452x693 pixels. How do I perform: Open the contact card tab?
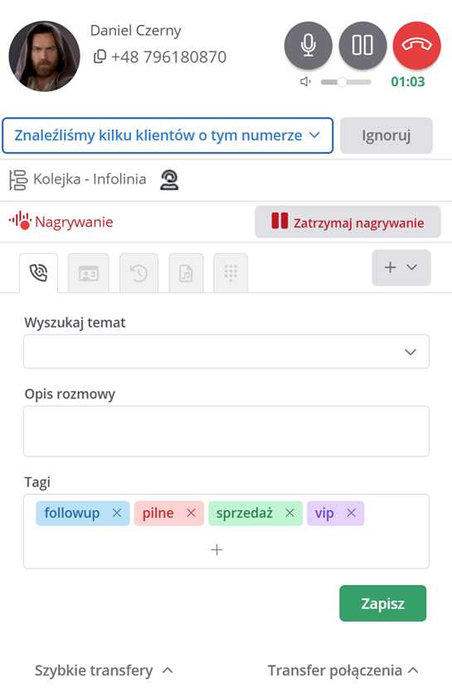89,273
